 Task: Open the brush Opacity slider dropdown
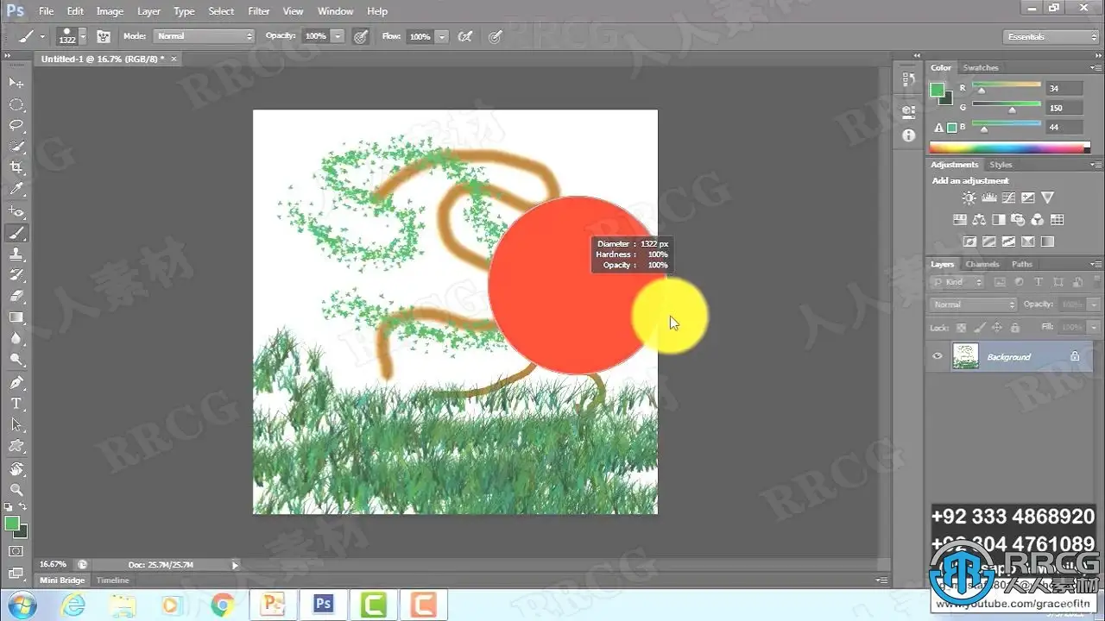click(x=338, y=36)
